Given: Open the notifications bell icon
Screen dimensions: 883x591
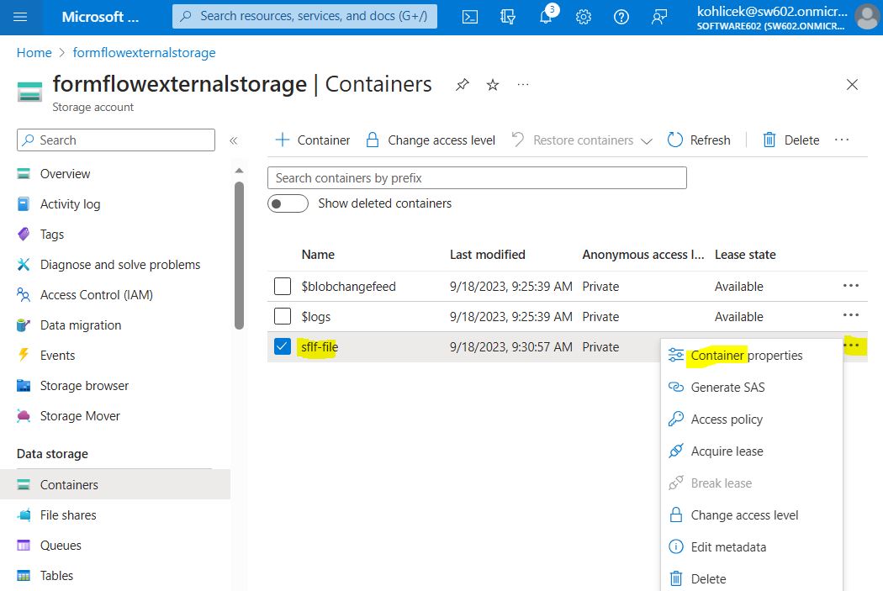Looking at the screenshot, I should tap(546, 17).
